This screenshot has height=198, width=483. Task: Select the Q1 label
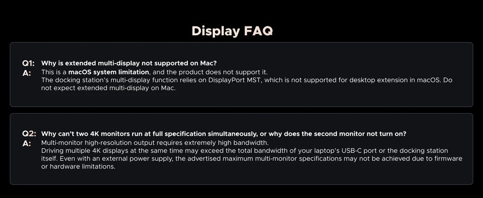28,64
